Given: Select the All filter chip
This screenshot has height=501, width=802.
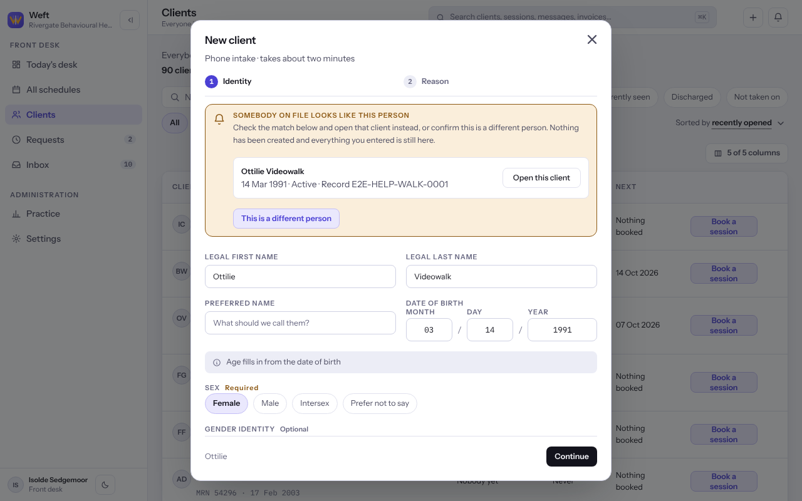Looking at the screenshot, I should 175,123.
